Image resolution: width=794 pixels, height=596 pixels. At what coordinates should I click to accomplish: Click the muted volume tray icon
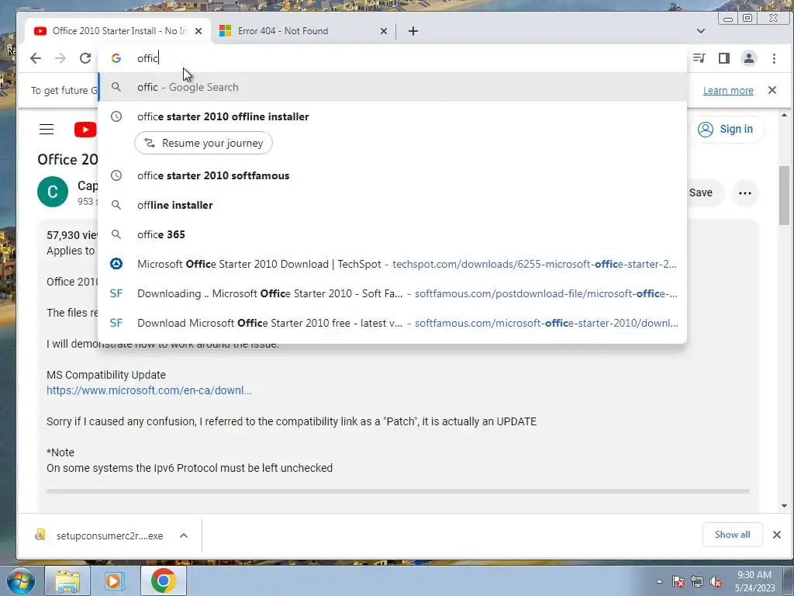click(x=716, y=581)
